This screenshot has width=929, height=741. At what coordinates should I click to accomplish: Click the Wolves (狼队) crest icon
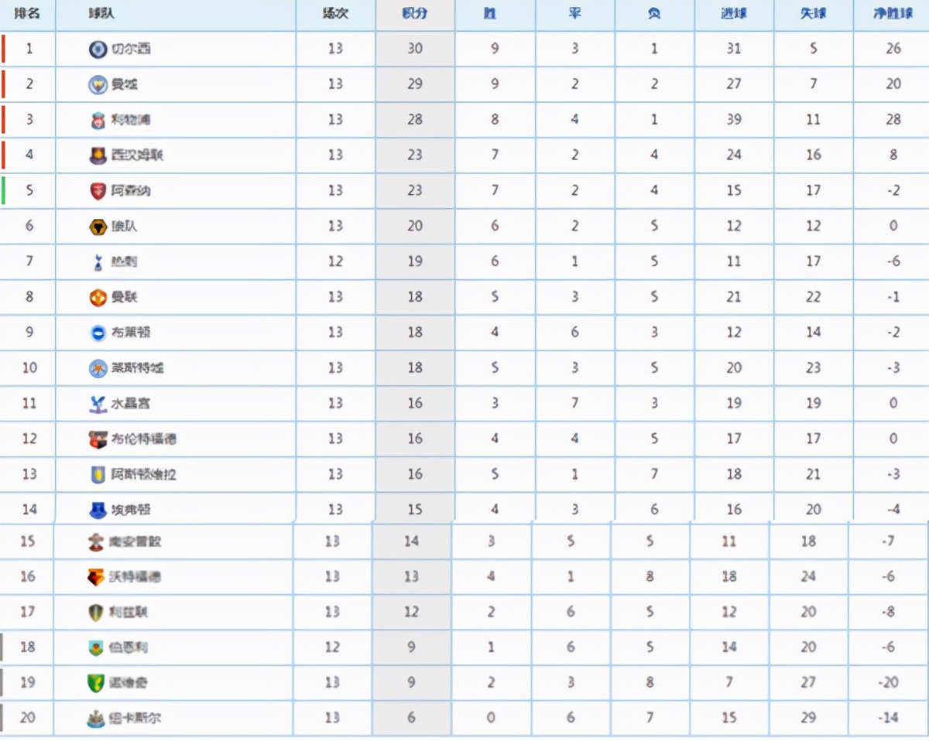tap(98, 227)
